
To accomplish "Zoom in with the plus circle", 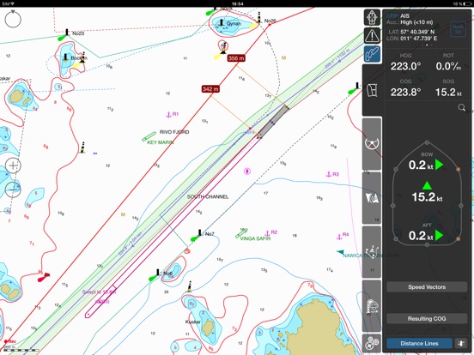I will (13, 165).
